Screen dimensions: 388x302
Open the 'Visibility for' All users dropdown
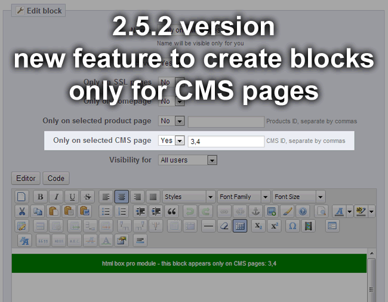coord(187,160)
